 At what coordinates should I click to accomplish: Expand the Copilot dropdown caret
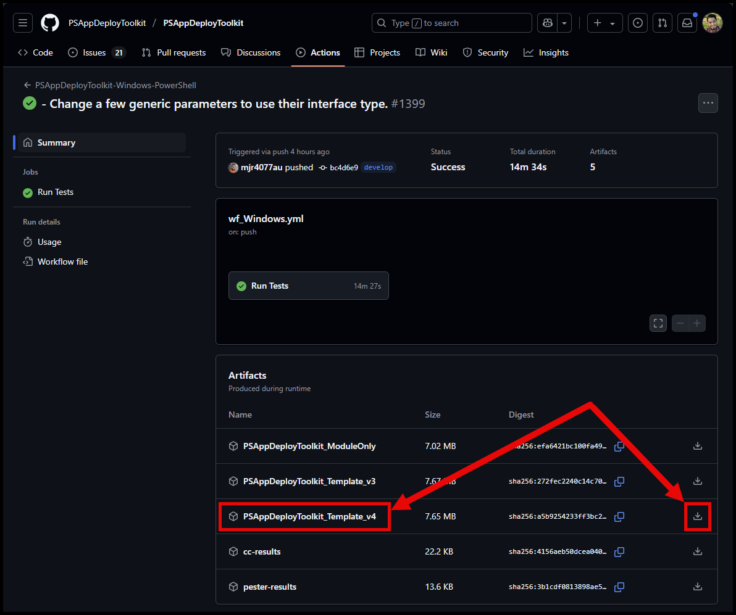click(x=564, y=23)
